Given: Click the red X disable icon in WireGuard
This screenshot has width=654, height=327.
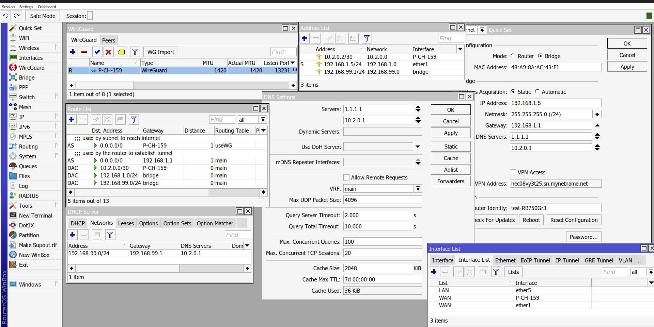Looking at the screenshot, I should click(108, 52).
